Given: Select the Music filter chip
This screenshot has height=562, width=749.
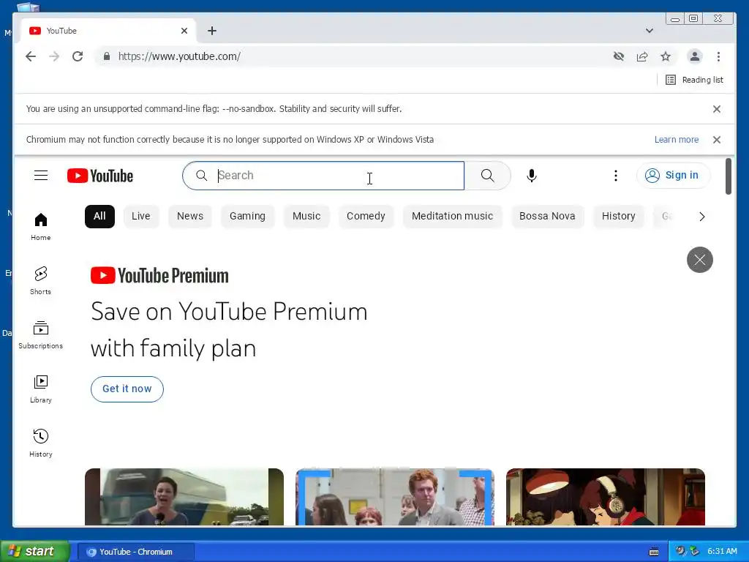Looking at the screenshot, I should [x=306, y=216].
